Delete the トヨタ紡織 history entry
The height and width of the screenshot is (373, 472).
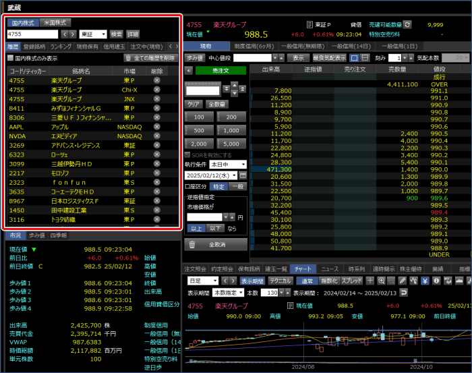[x=157, y=219]
